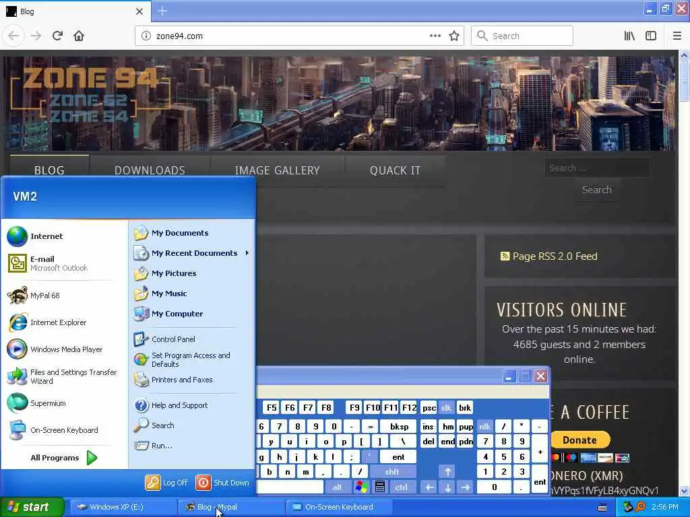The height and width of the screenshot is (517, 690).
Task: Toggle the slk scroll lock key
Action: pyautogui.click(x=446, y=407)
